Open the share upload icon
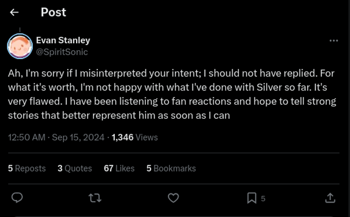Screen dimensions: 350x217 point(330,198)
